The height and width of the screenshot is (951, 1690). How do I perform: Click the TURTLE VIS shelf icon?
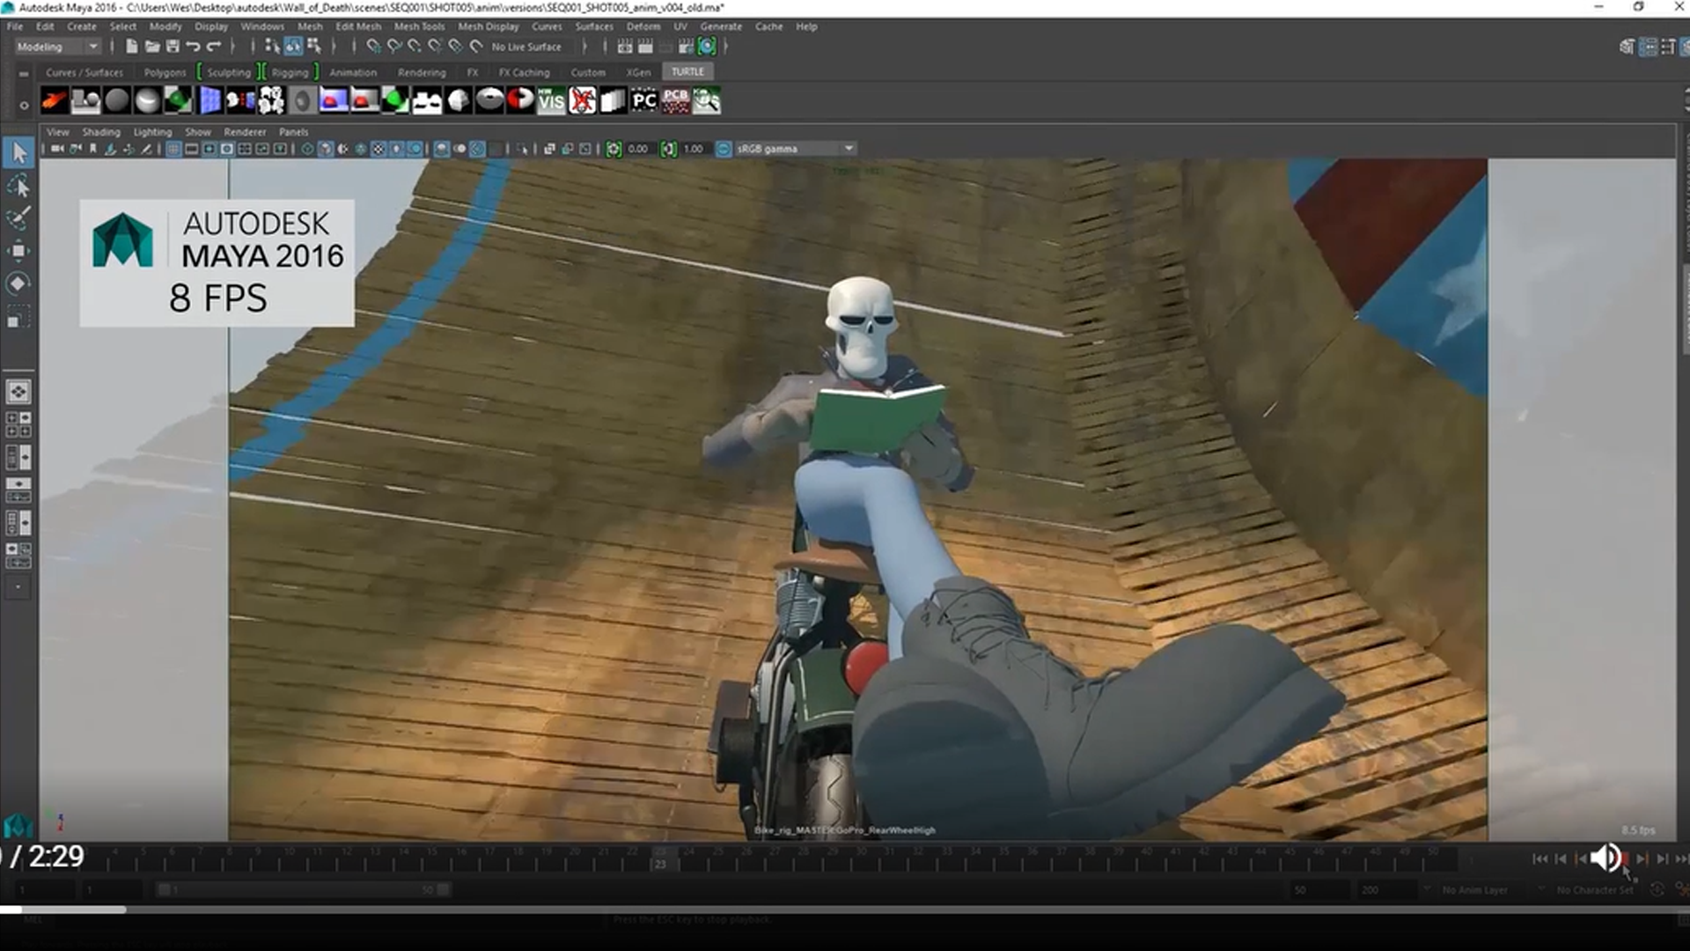pyautogui.click(x=551, y=101)
